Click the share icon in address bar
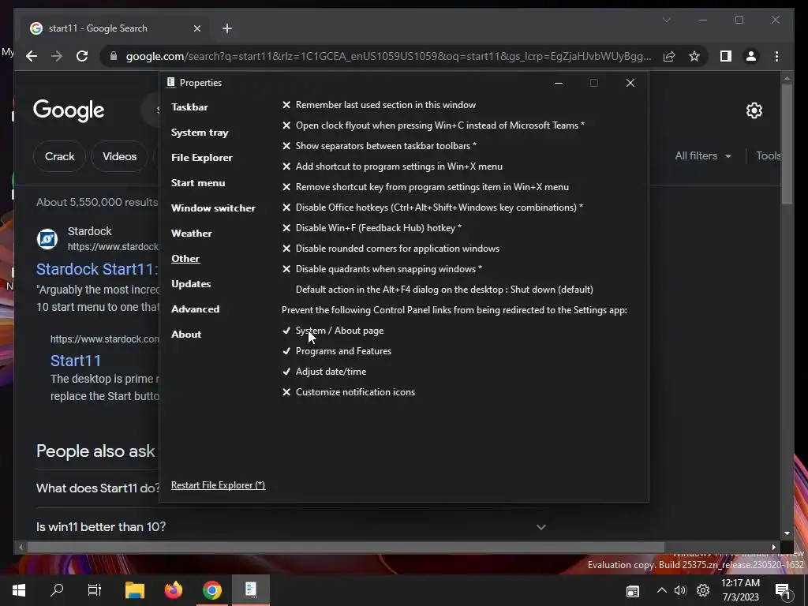This screenshot has width=808, height=606. [669, 56]
